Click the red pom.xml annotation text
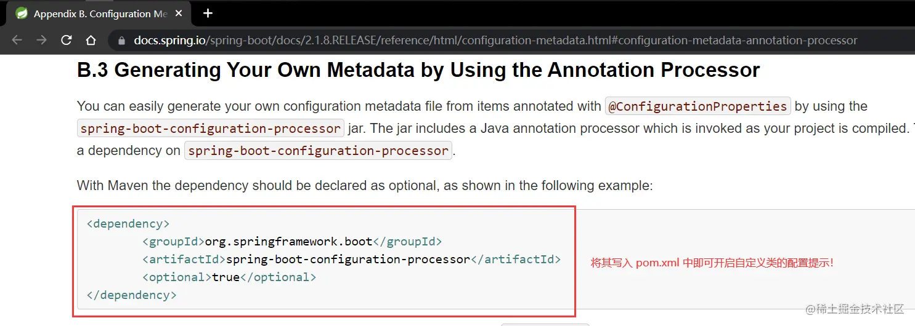915x326 pixels. [712, 263]
